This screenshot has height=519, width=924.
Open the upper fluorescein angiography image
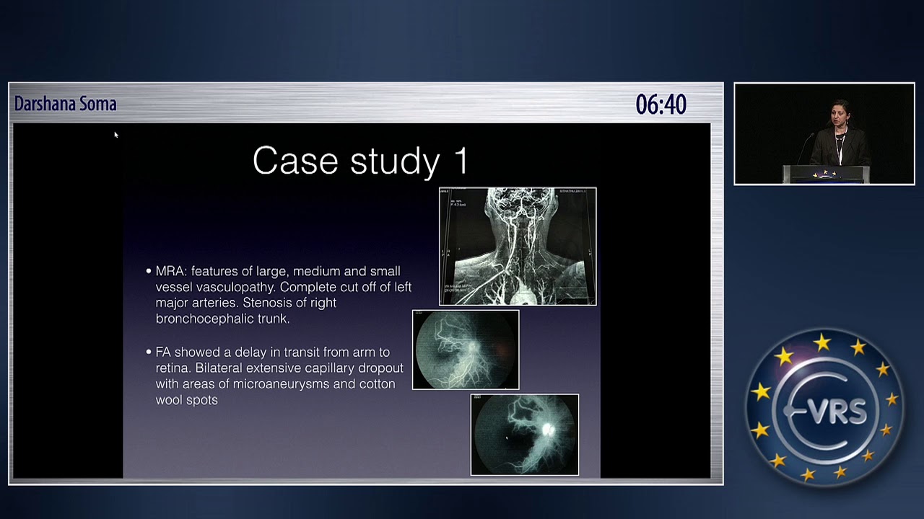click(x=466, y=350)
